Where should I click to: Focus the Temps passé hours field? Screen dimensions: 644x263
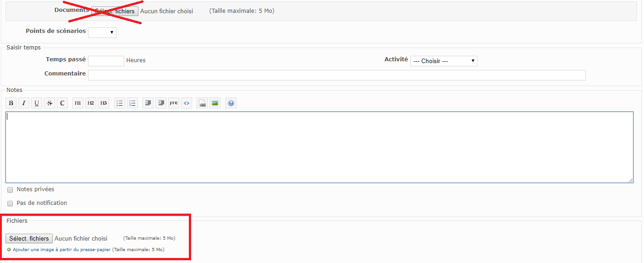click(x=106, y=61)
